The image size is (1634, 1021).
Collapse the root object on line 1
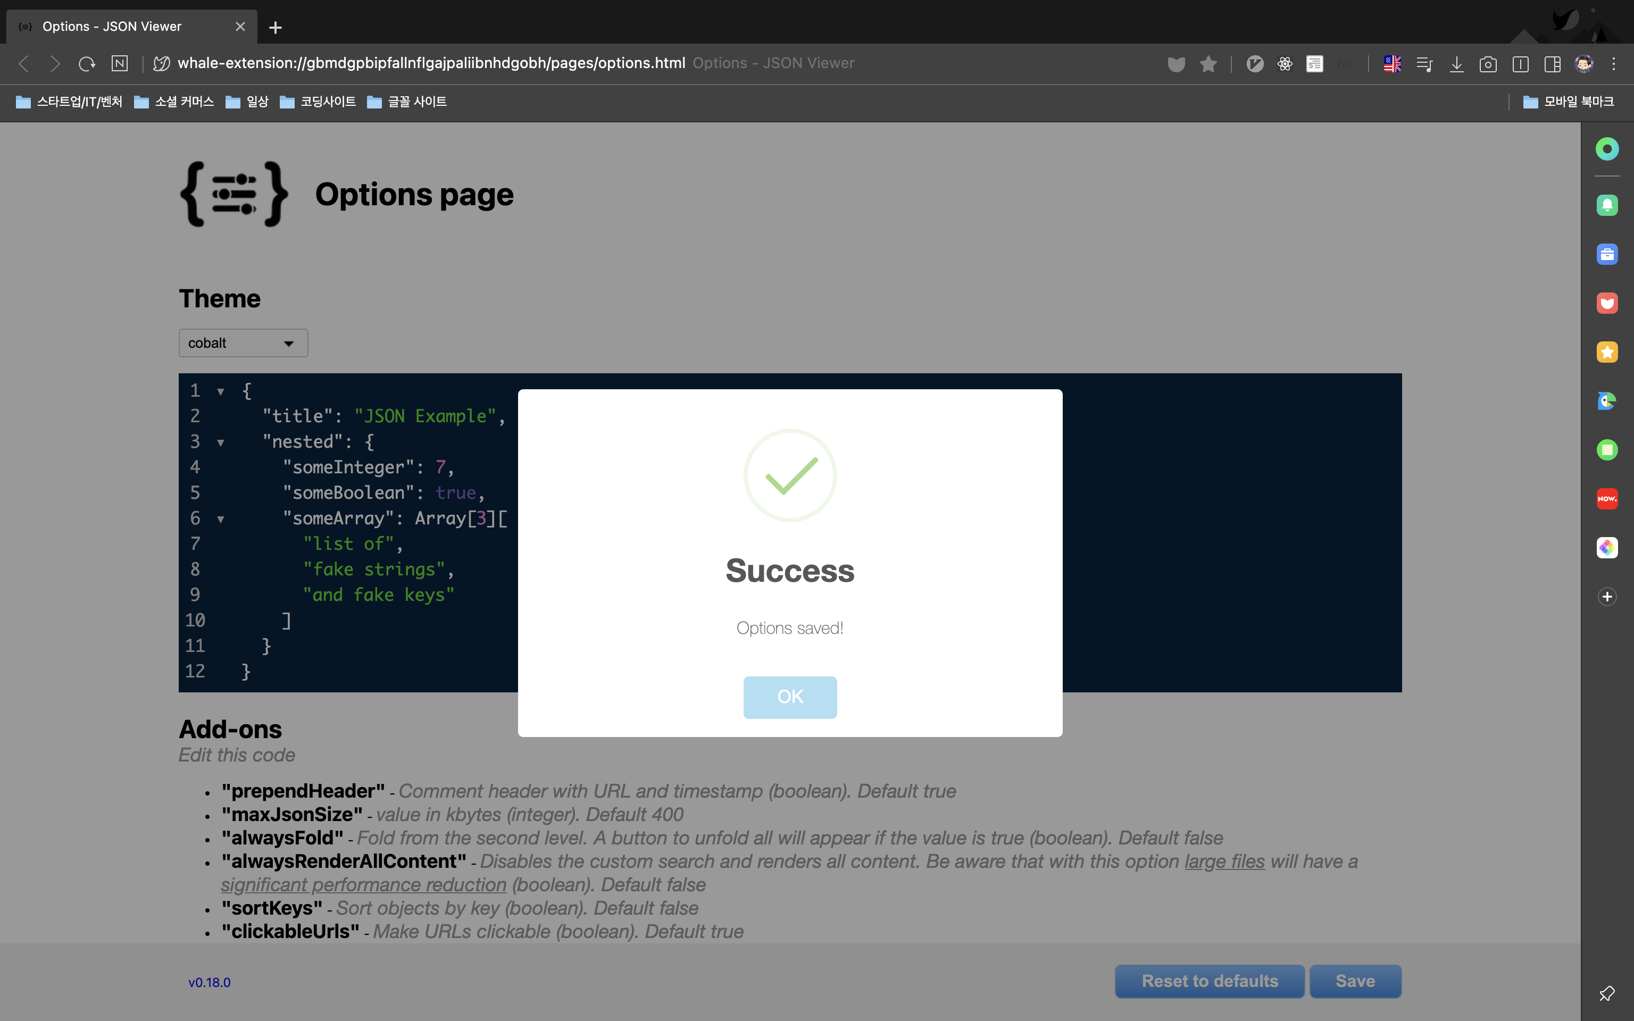[220, 392]
